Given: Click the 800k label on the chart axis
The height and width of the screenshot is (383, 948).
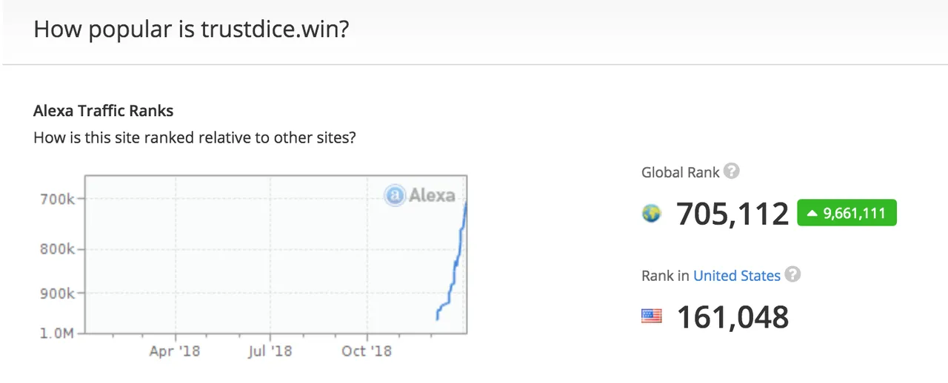Looking at the screenshot, I should [x=56, y=248].
